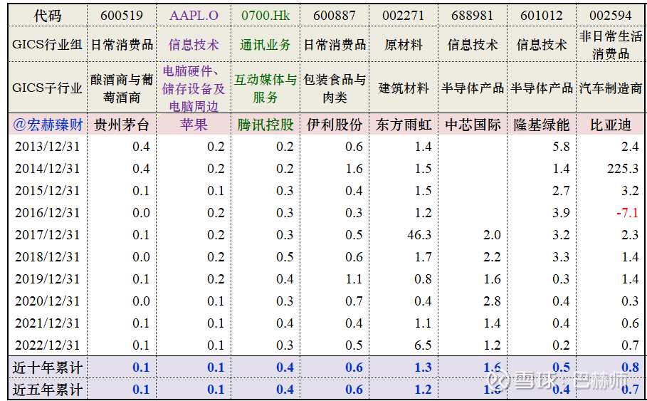Click the red -7.1 value

tap(628, 213)
